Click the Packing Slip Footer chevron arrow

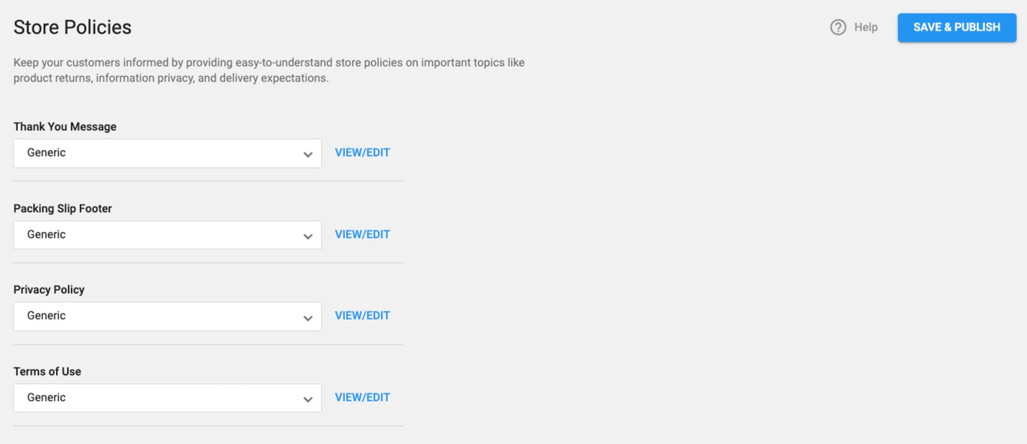(308, 237)
